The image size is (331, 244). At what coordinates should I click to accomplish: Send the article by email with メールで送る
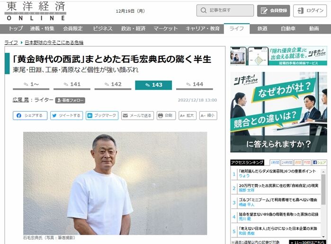[137, 115]
